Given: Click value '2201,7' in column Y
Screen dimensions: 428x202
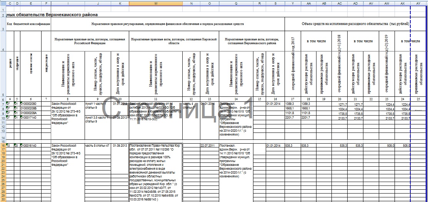Looking at the screenshot, I should (x=293, y=118).
